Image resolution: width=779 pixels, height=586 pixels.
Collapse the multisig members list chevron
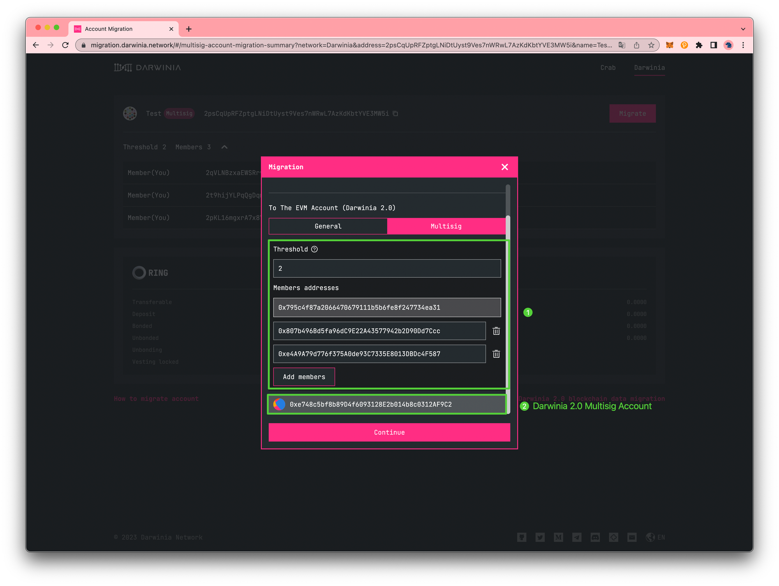[x=224, y=147]
